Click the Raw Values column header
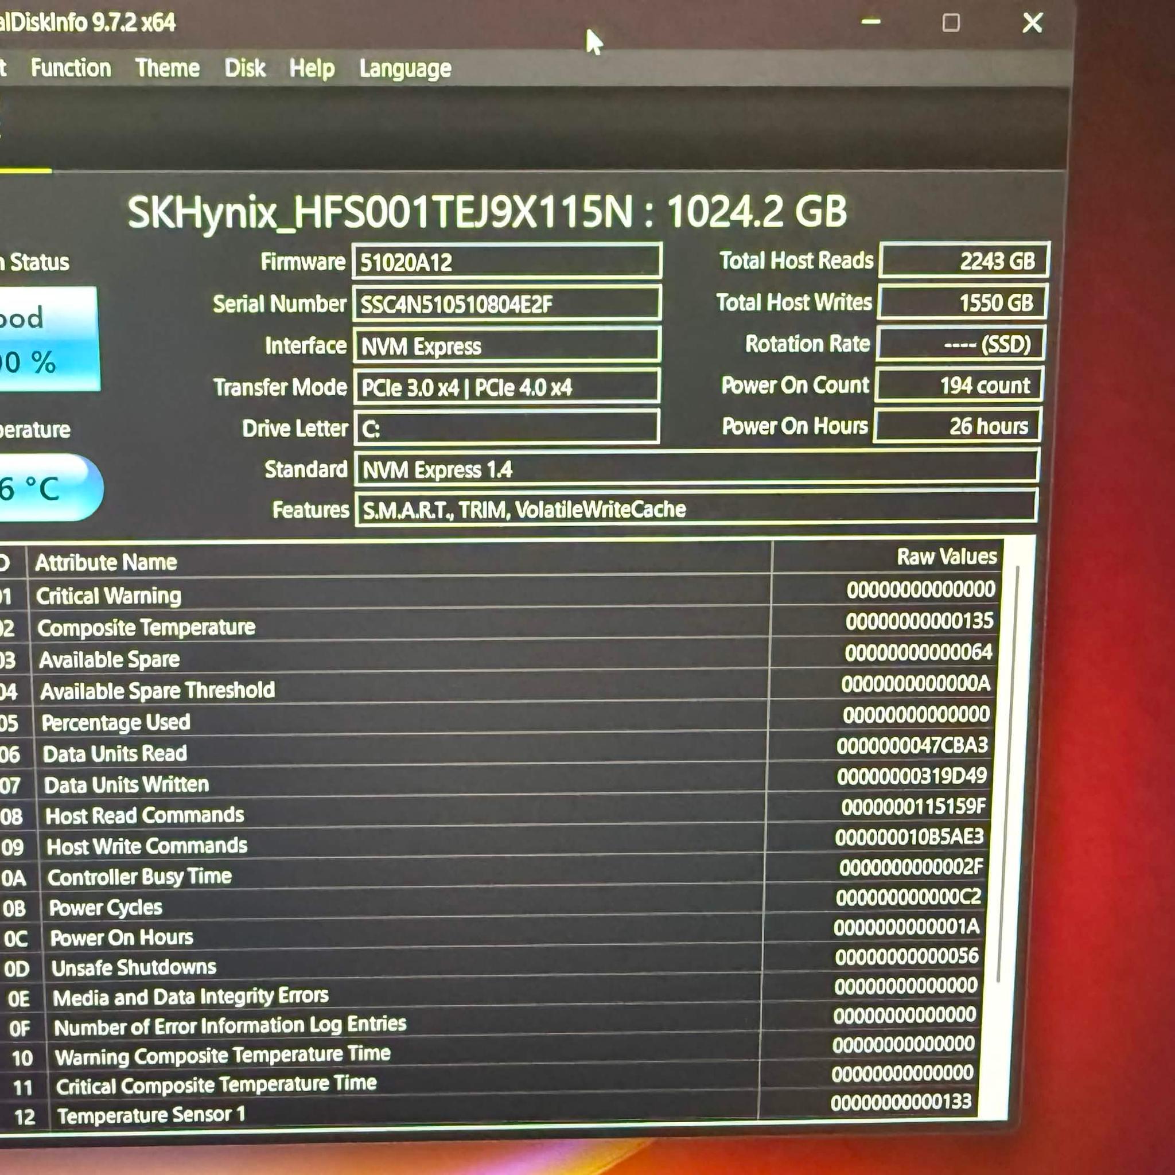Image resolution: width=1175 pixels, height=1175 pixels. click(946, 557)
